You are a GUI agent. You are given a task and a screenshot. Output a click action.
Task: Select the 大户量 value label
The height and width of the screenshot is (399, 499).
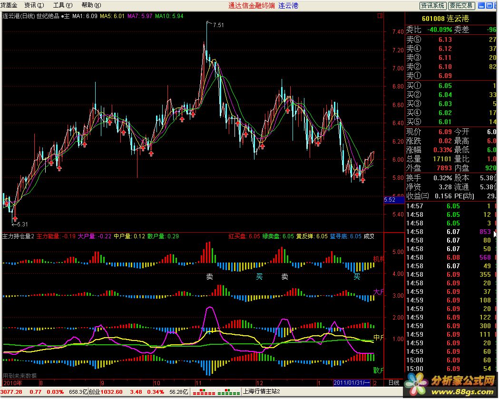point(95,236)
